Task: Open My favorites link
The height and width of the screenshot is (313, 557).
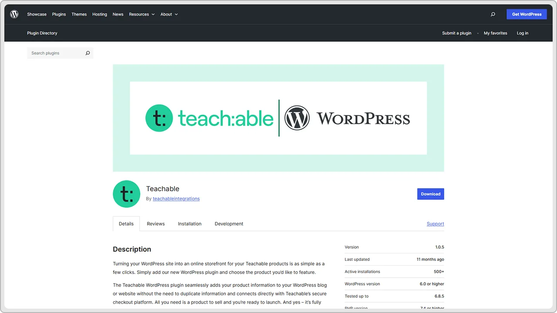Action: coord(495,33)
